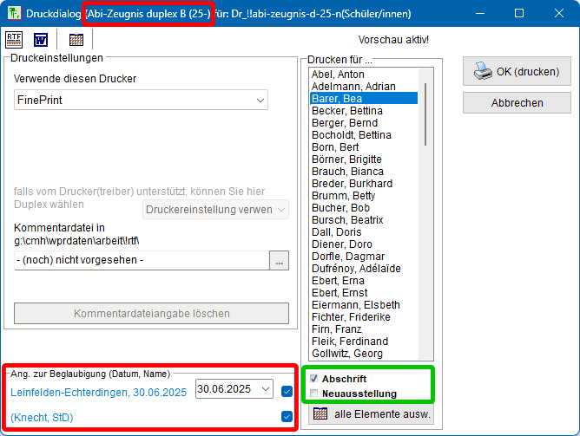Screen dimensions: 580x436
Task: Click the Word document toolbar icon
Action: (x=41, y=39)
